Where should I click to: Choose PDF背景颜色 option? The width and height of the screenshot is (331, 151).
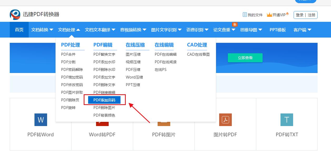click(104, 115)
